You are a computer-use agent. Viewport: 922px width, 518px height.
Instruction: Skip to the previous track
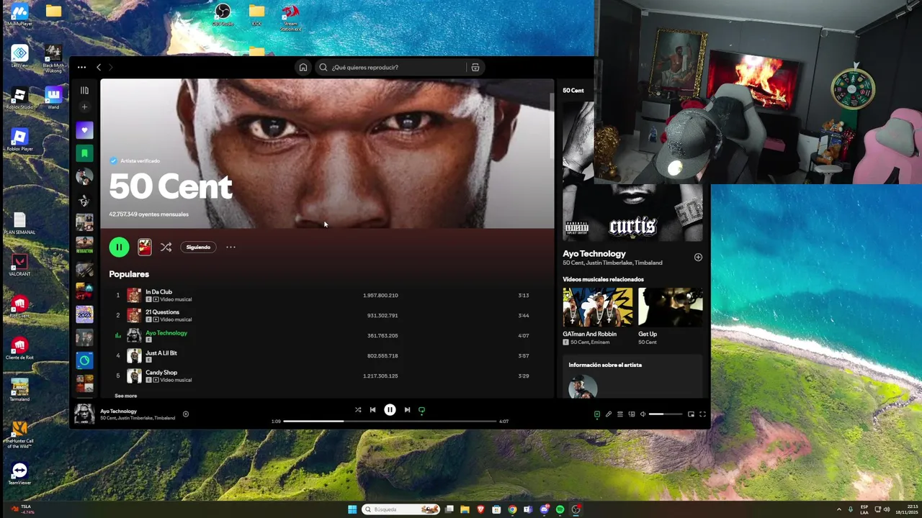[372, 409]
